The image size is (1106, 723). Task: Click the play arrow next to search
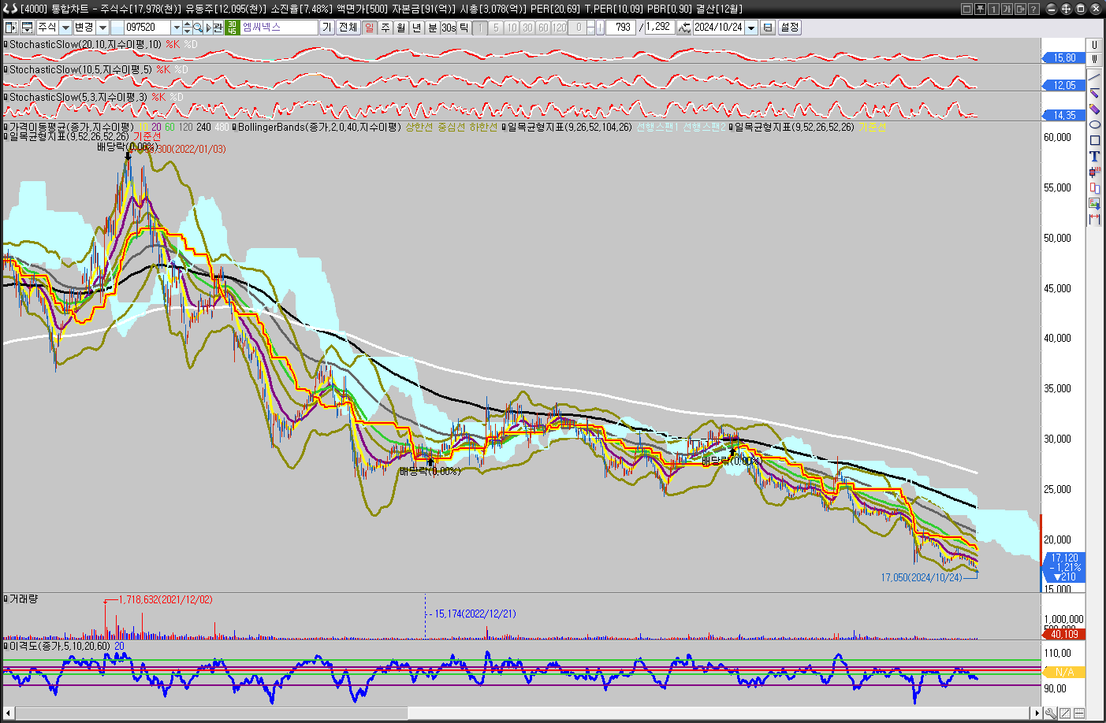tap(209, 28)
